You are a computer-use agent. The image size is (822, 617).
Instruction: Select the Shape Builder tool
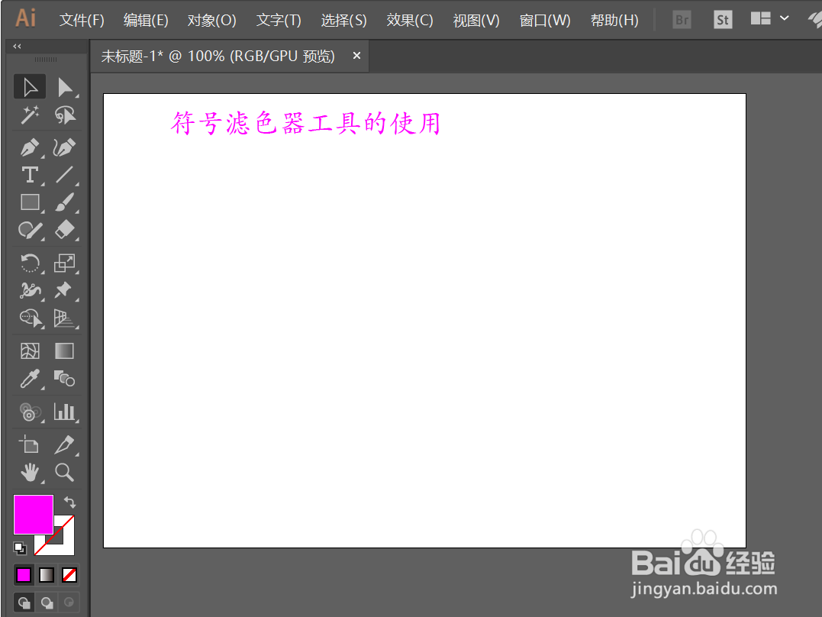(30, 318)
